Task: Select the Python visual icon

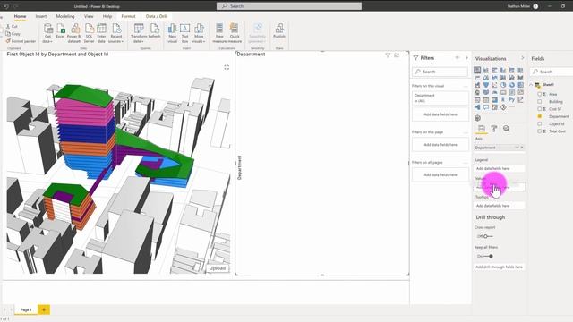Action: 511,99
